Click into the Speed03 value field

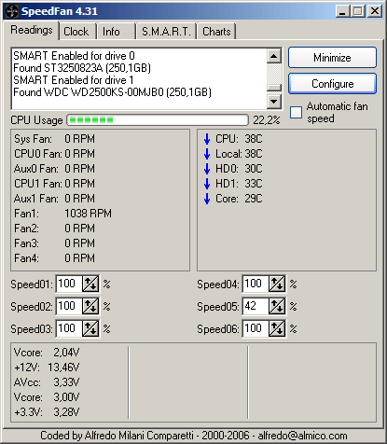[x=69, y=328]
